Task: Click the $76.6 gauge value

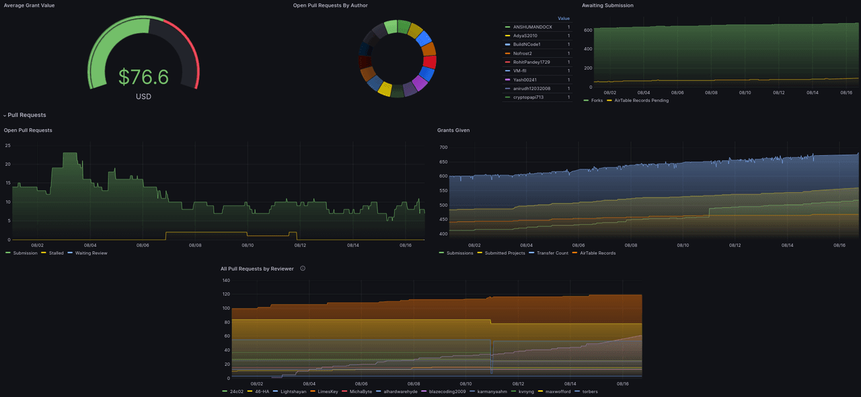Action: tap(143, 77)
